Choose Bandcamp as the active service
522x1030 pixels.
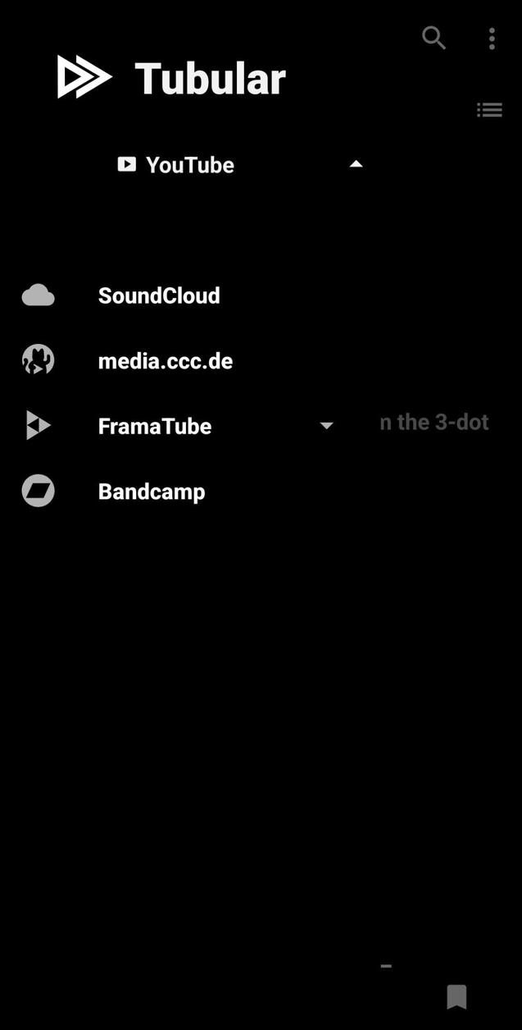[x=151, y=491]
